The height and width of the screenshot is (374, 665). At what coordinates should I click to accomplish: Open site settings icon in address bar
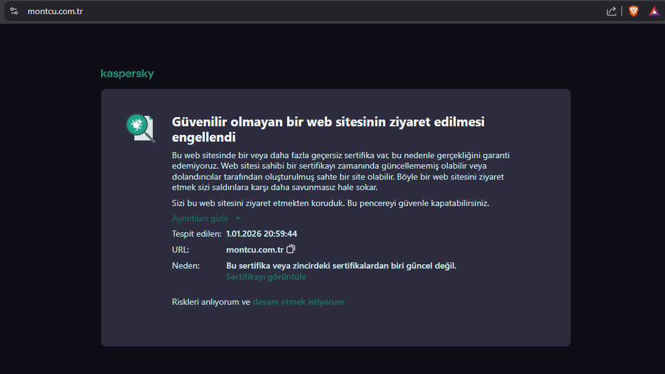pos(14,12)
